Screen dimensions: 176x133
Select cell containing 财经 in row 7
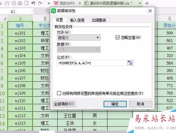(x=42, y=71)
